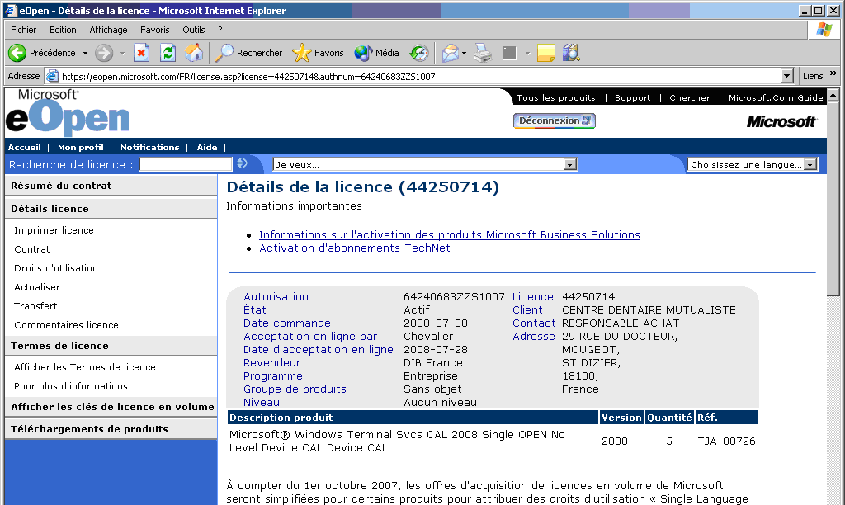Open the Fichier menu
The width and height of the screenshot is (845, 505).
[24, 30]
